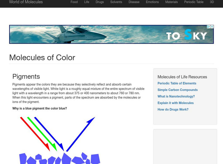Switch to the 3D section
This screenshot has width=223, height=164.
(212, 2)
